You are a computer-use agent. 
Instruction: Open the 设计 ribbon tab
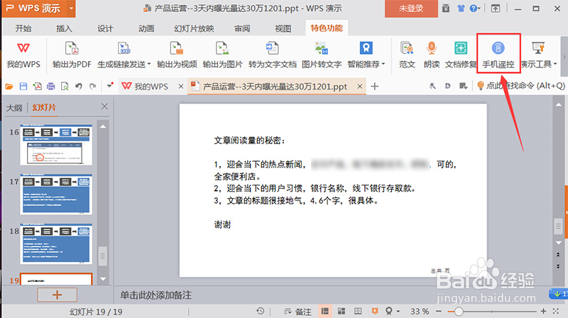coord(105,28)
